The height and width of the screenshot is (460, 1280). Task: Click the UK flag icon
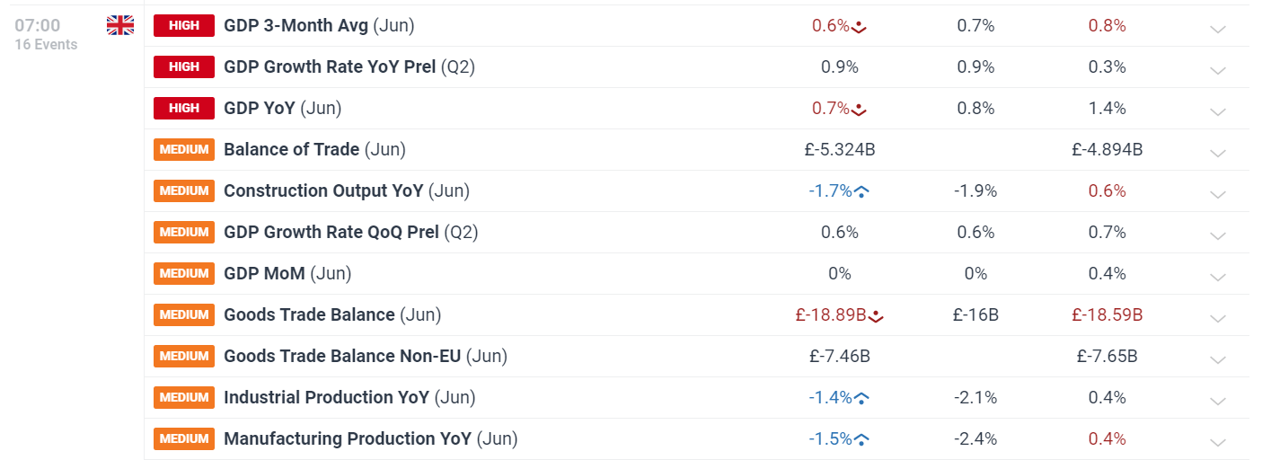click(120, 25)
